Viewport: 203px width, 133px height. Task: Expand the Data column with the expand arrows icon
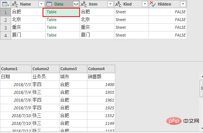coord(76,4)
